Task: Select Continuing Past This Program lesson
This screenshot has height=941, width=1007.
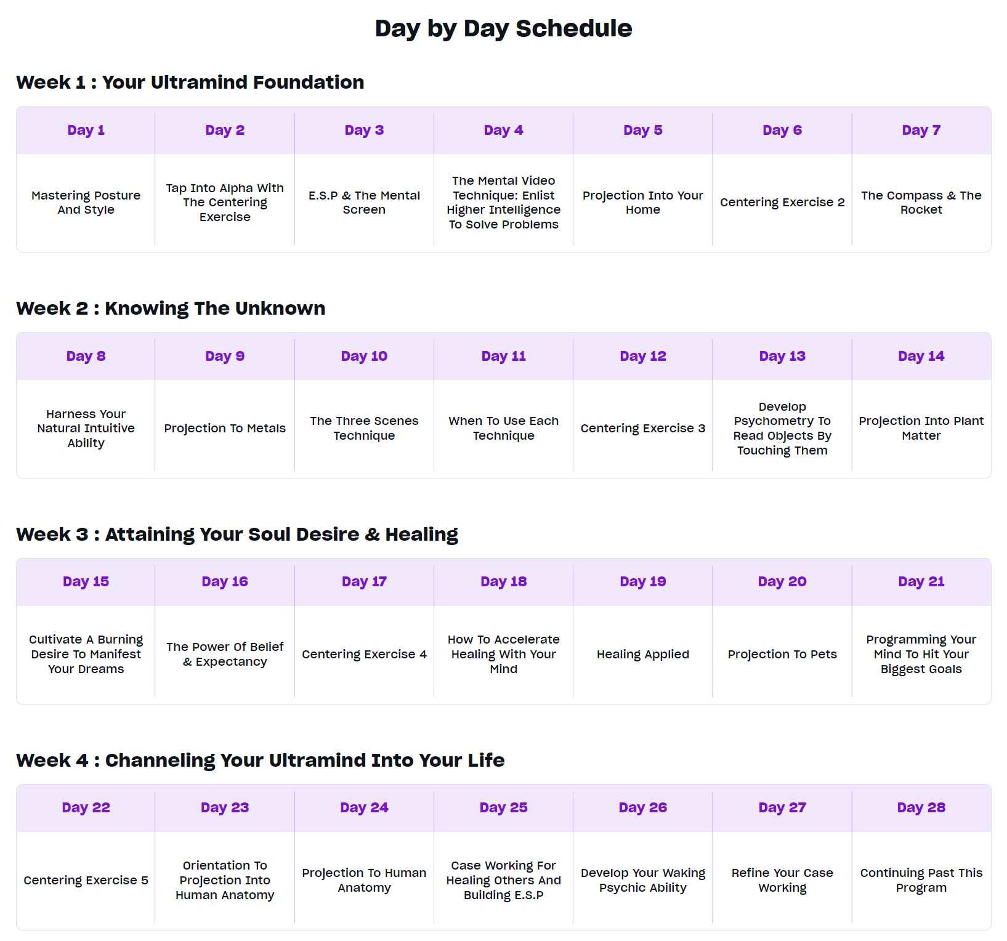Action: click(x=921, y=880)
